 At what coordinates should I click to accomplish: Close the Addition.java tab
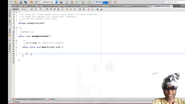point(37,6)
